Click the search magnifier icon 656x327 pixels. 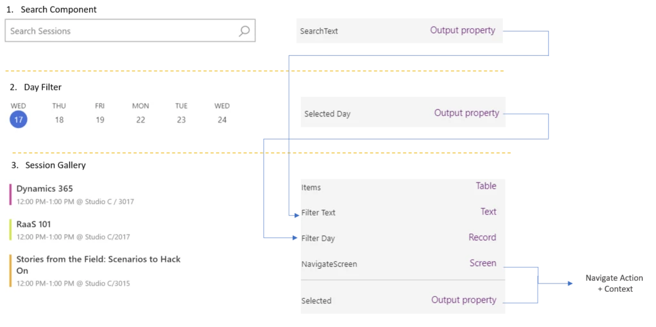click(x=244, y=31)
